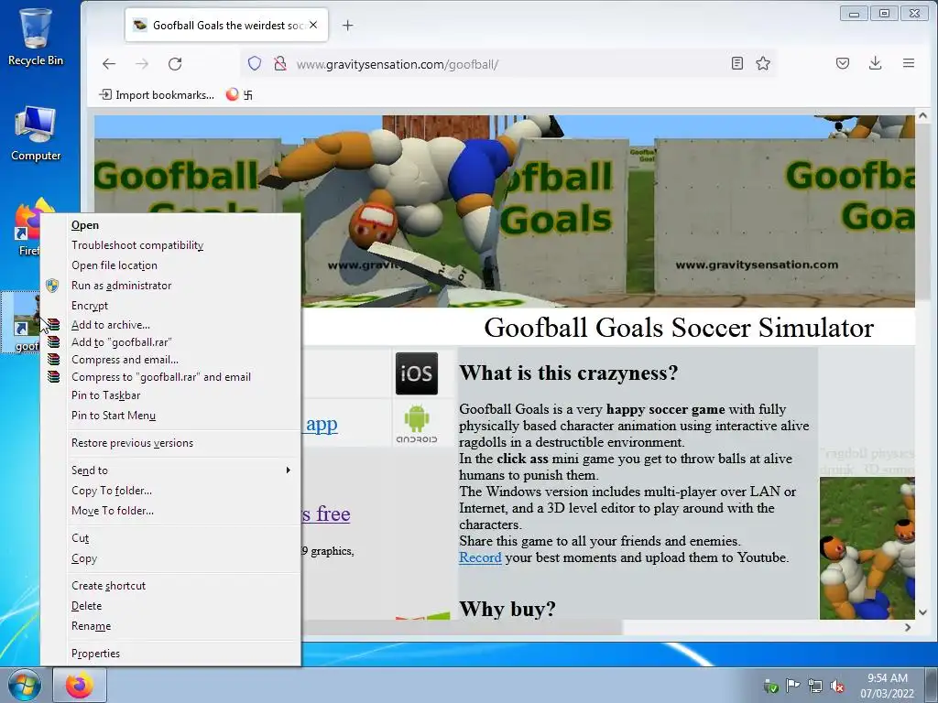
Task: Open the tracking protection shield icon
Action: tap(255, 63)
